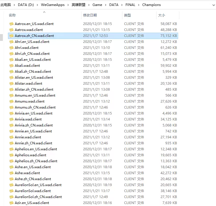Viewport: 216px width, 206px height.
Task: Click the file icon of Annie.zh_CN.wad.client
Action: (11, 143)
